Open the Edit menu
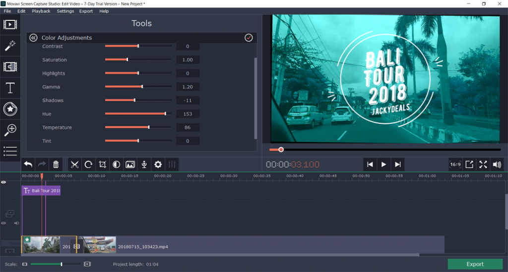 [x=21, y=11]
